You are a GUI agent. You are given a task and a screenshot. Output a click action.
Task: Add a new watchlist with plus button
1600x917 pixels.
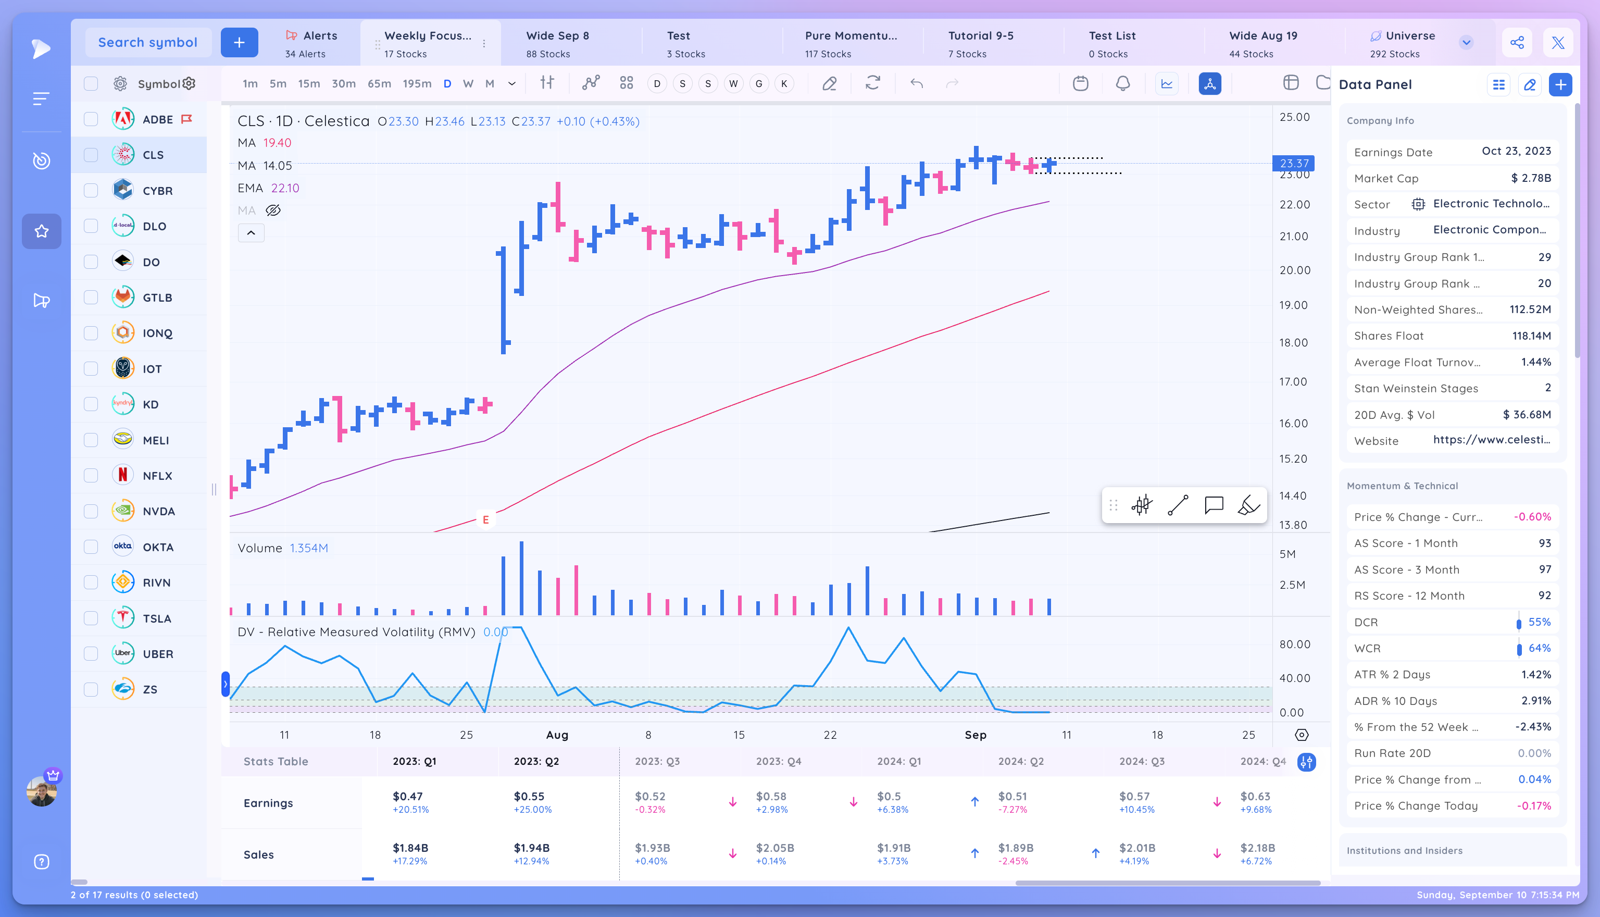(239, 42)
